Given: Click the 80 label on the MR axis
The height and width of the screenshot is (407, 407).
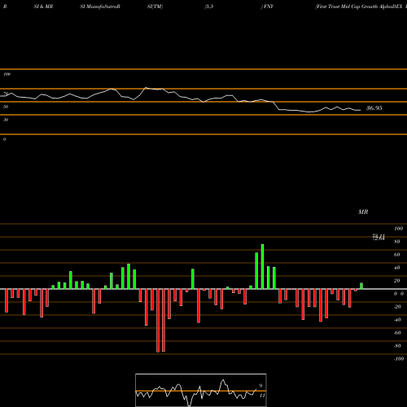Looking at the screenshot, I should 397,242.
